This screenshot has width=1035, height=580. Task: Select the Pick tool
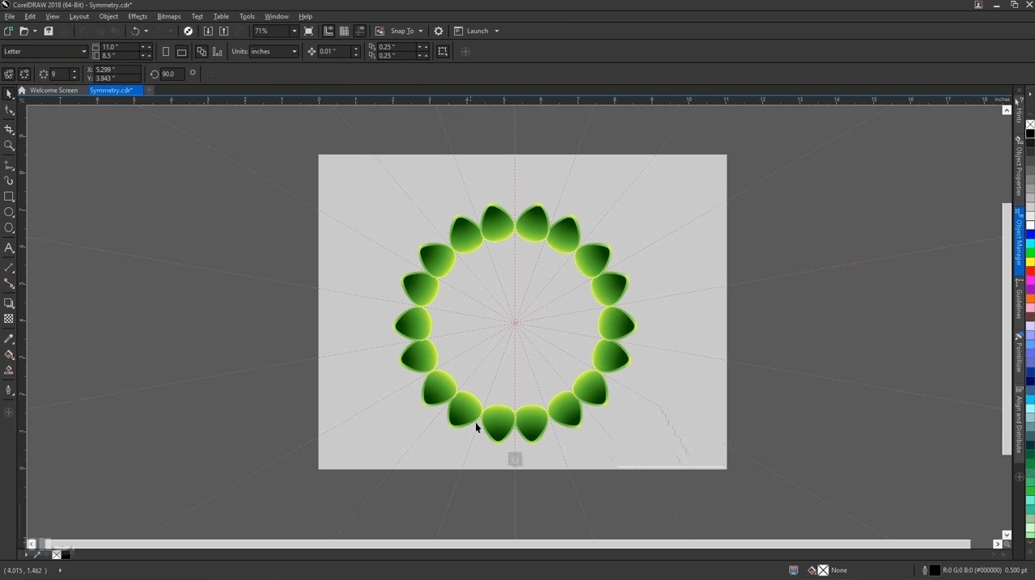pyautogui.click(x=9, y=94)
